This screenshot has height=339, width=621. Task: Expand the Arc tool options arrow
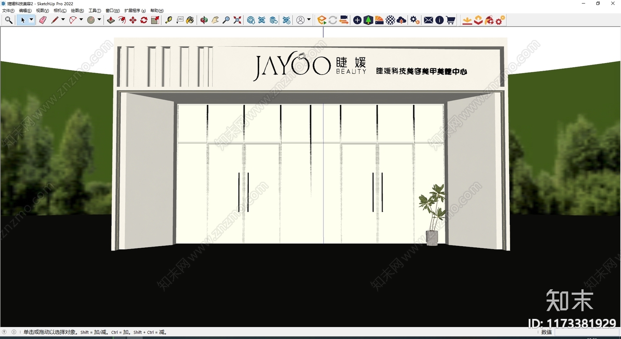[81, 20]
